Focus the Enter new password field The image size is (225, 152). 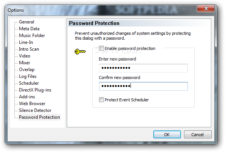pyautogui.click(x=143, y=68)
